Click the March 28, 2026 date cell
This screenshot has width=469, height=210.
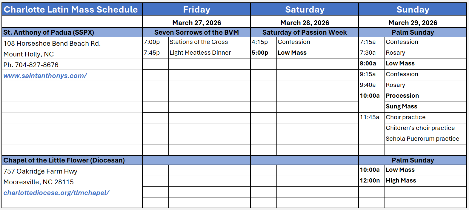click(x=305, y=23)
